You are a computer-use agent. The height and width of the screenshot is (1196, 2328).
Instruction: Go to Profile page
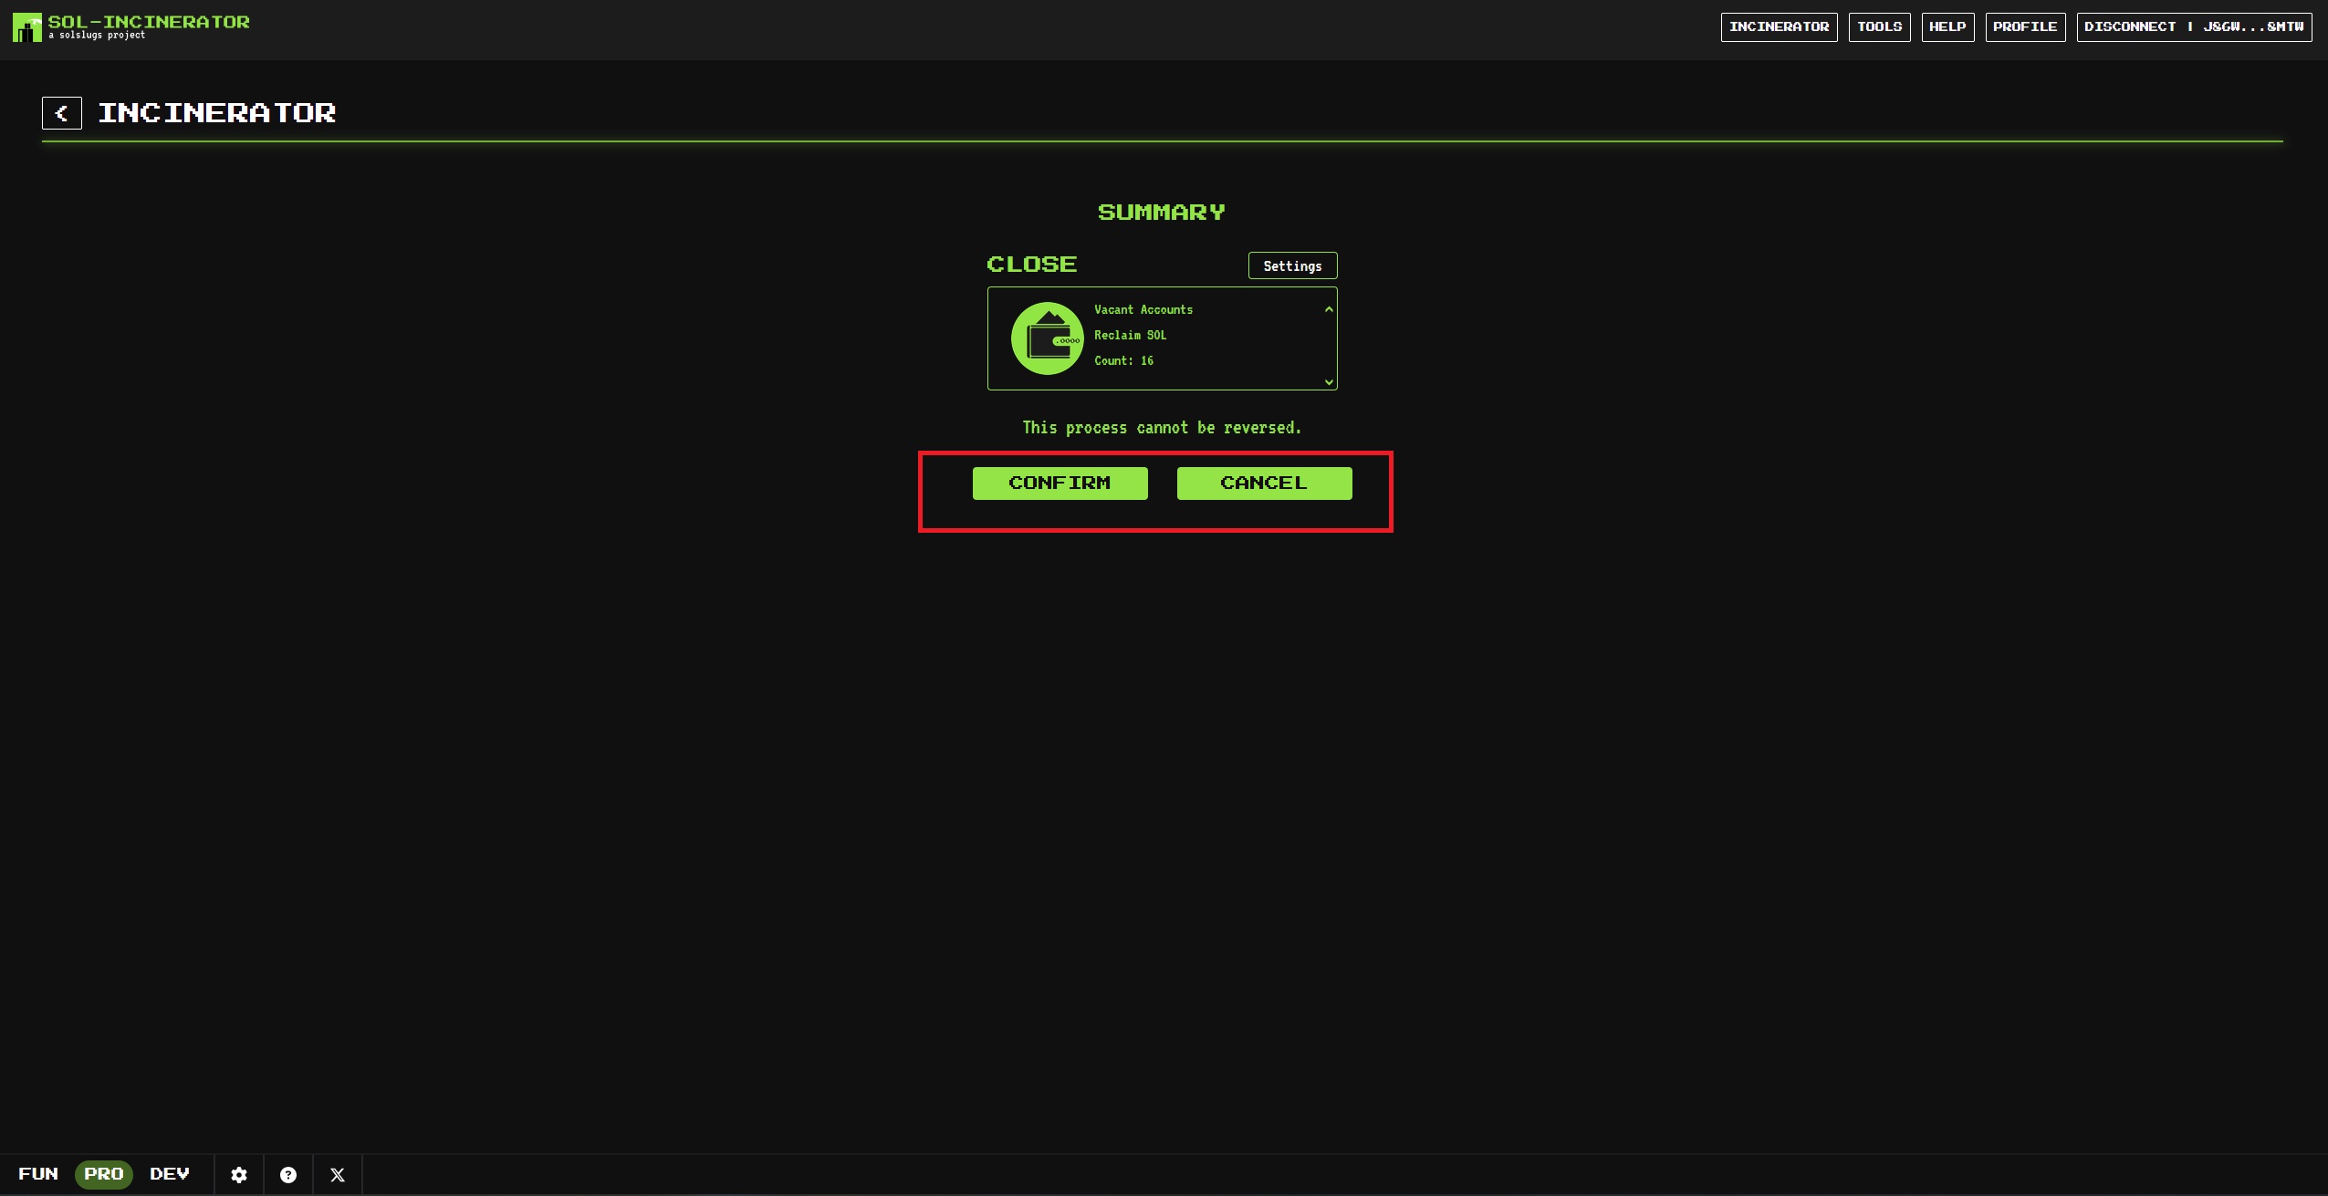pos(2025,27)
